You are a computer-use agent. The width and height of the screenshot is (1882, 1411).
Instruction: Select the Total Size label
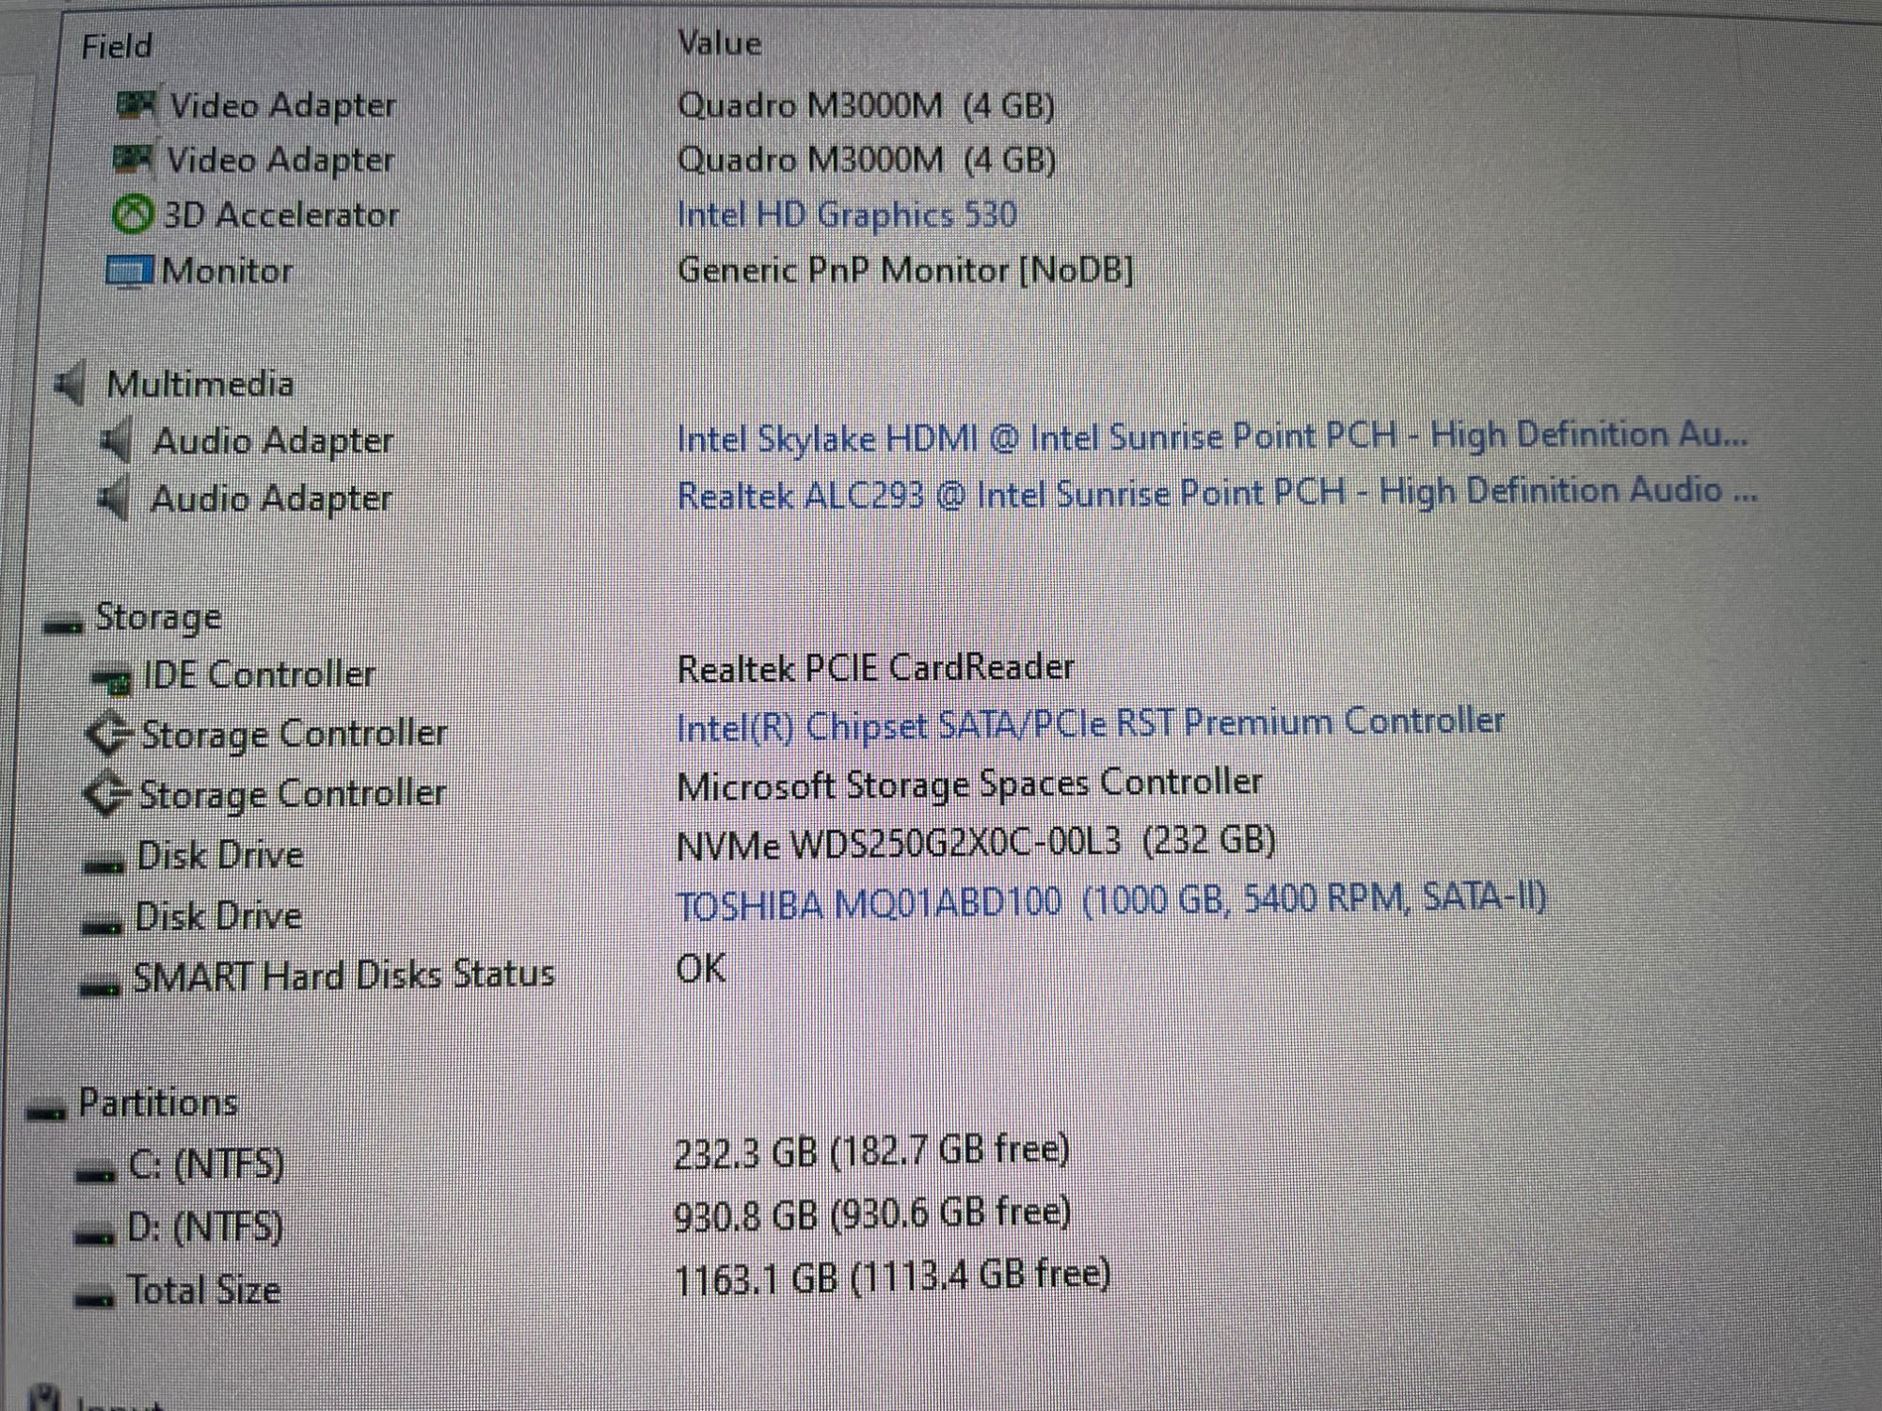pos(203,1290)
